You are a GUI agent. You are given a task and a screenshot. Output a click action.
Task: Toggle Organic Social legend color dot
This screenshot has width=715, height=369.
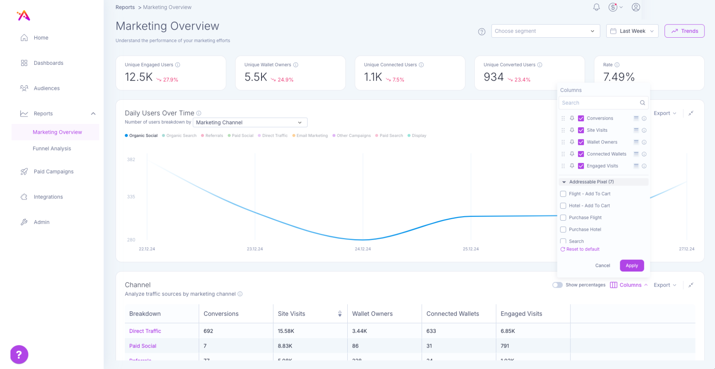coord(126,136)
